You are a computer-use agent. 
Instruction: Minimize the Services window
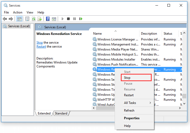tap(157, 5)
